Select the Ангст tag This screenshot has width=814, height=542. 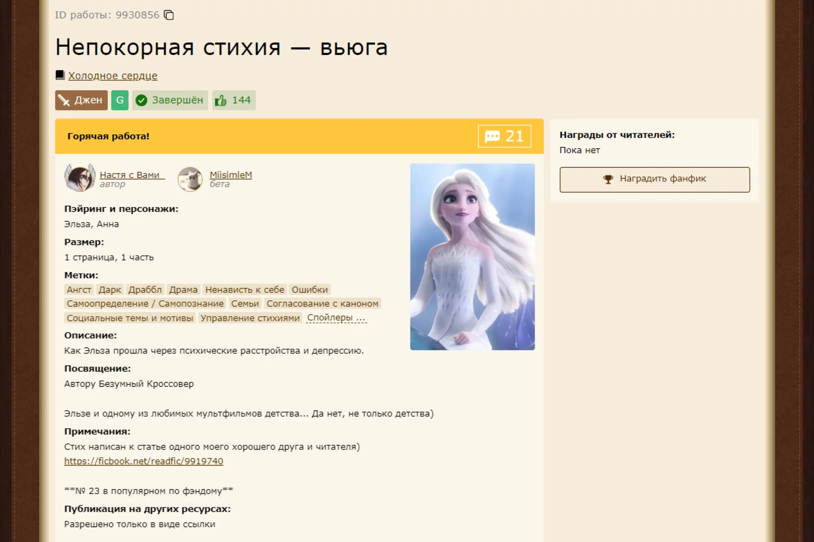tap(79, 290)
